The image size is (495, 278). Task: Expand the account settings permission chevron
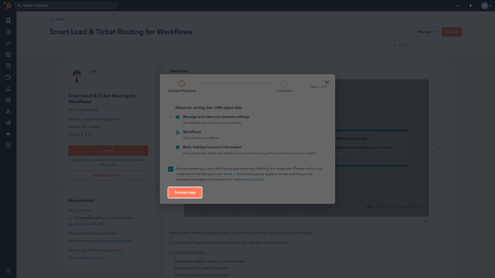(170, 117)
